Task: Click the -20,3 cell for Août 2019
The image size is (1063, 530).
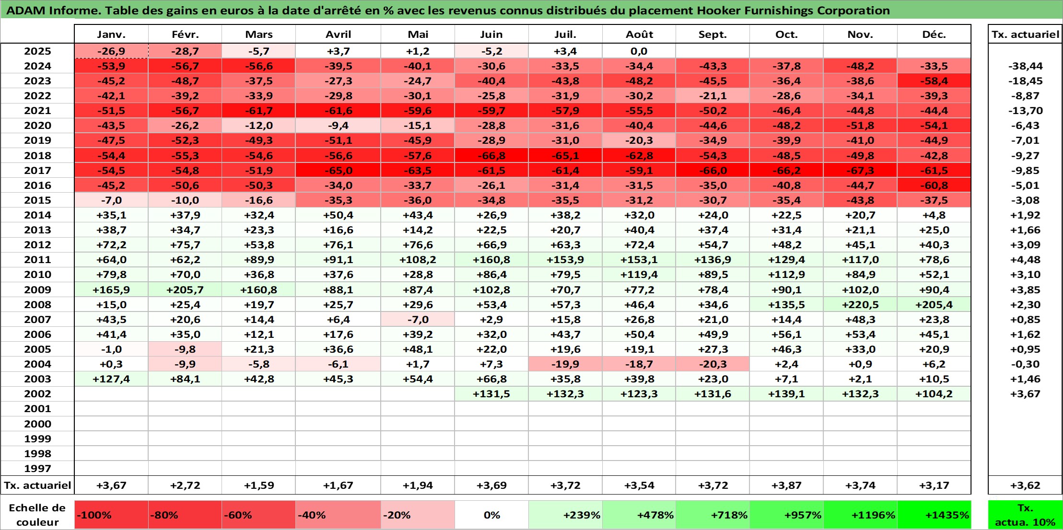Action: tap(639, 140)
